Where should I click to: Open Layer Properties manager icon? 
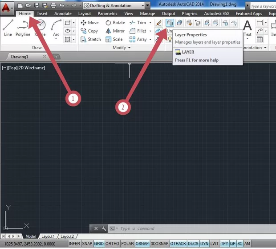(170, 22)
